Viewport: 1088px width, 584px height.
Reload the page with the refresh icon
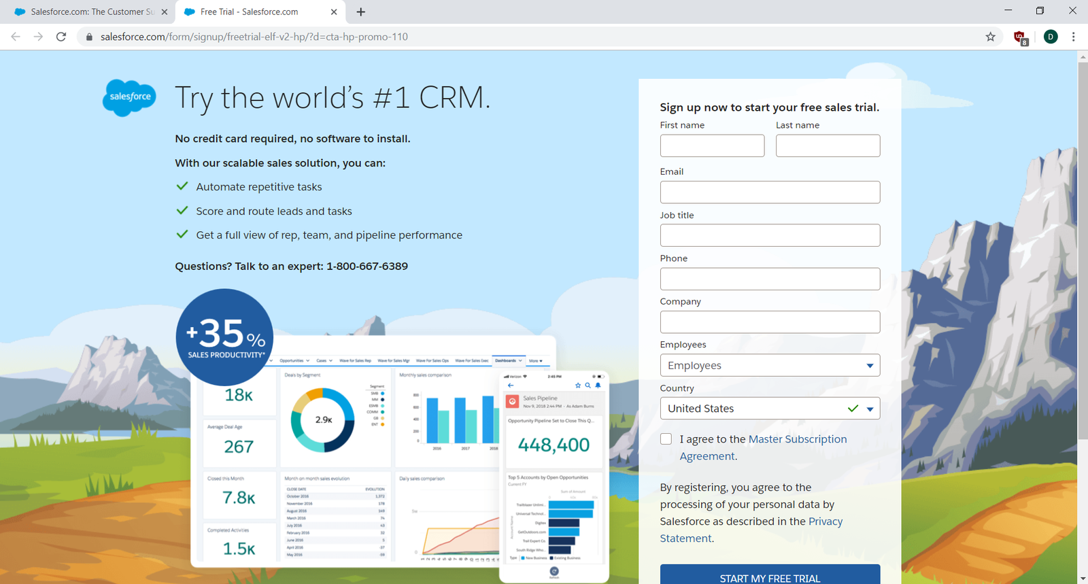(61, 37)
